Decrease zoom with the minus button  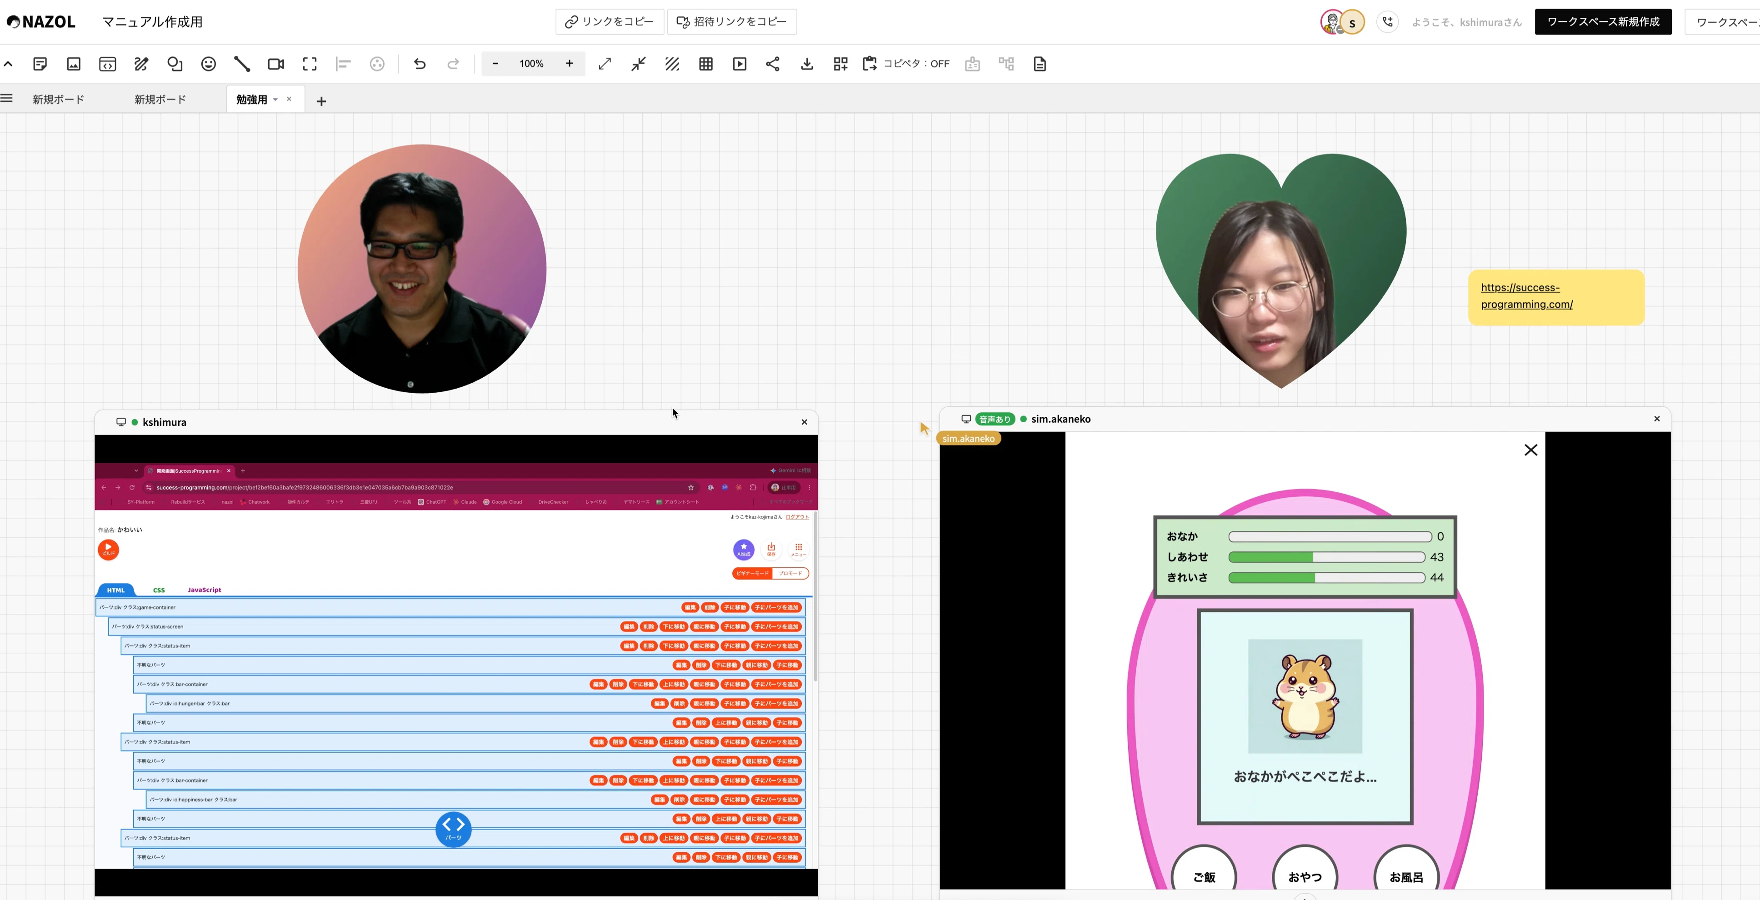coord(495,64)
